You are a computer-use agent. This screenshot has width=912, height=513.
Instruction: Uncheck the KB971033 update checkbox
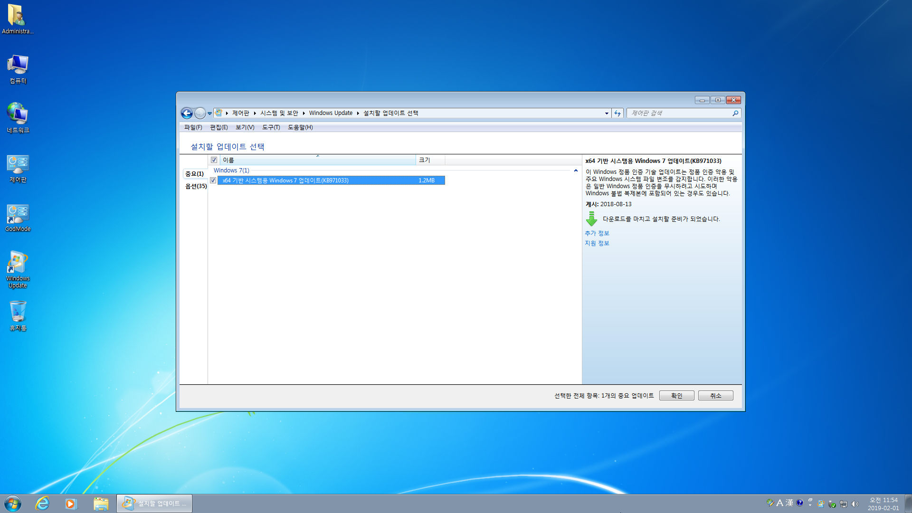213,180
